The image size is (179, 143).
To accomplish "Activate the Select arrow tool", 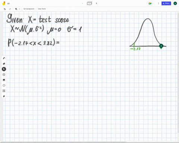I will (4, 69).
